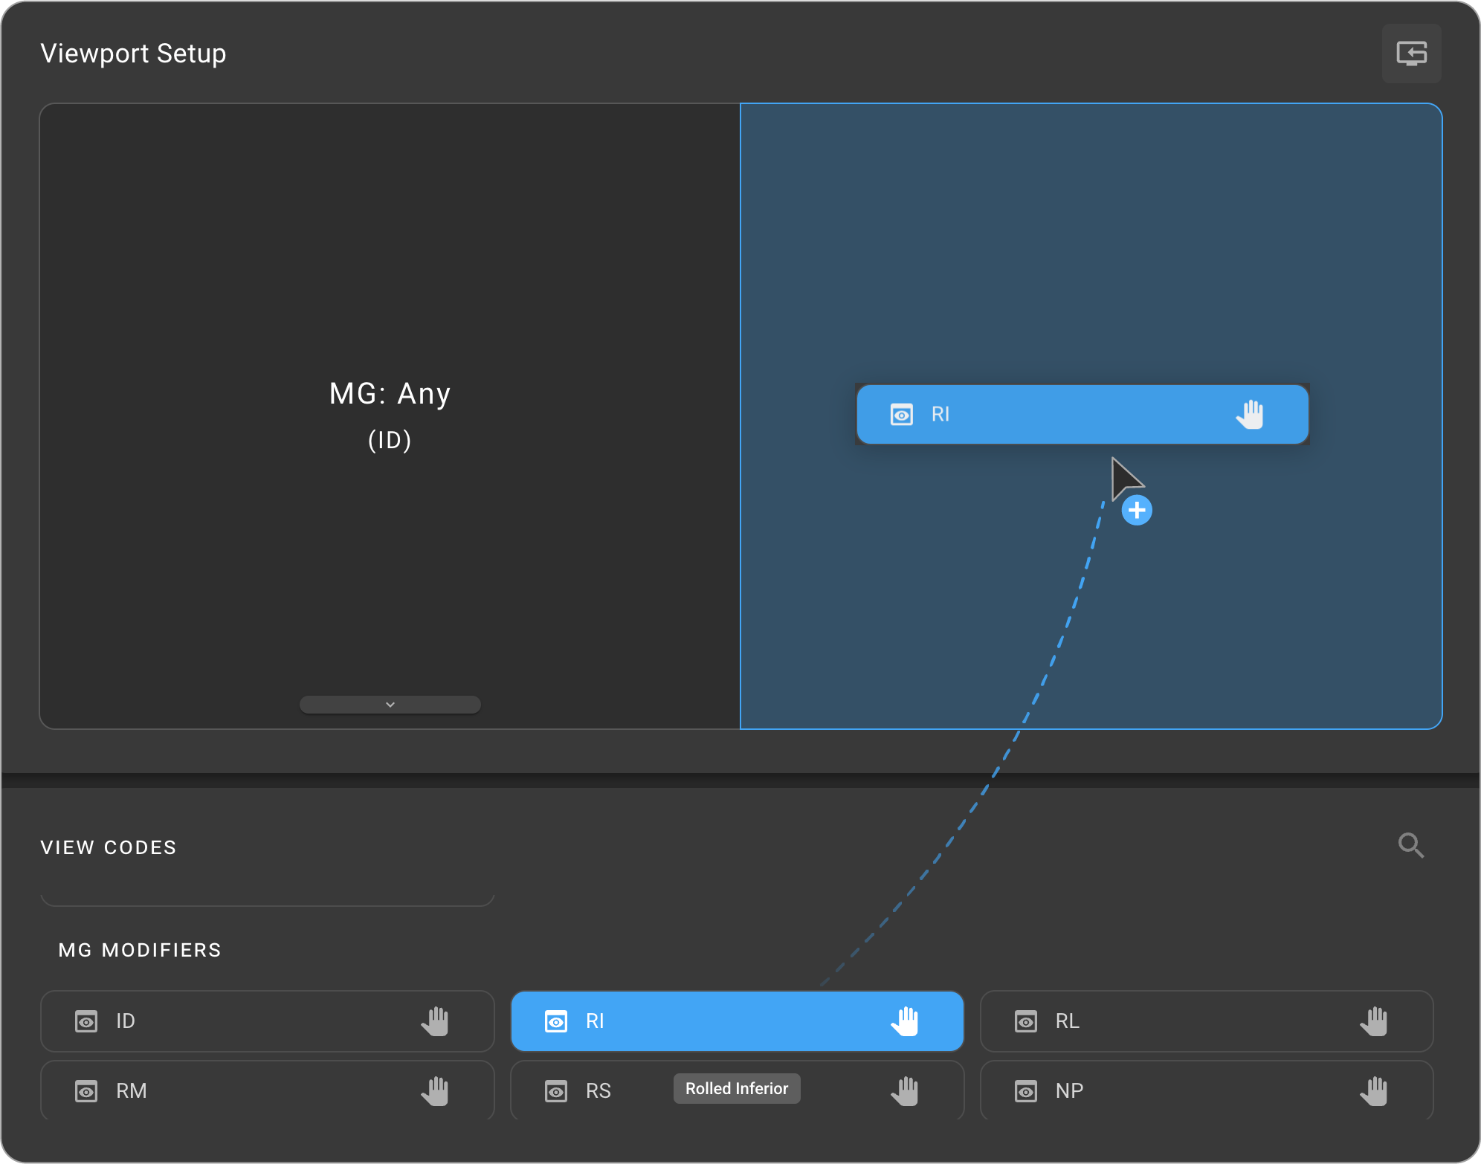Click the hand icon on RL row
Screen dimensions: 1481x1164
[x=1375, y=1021]
